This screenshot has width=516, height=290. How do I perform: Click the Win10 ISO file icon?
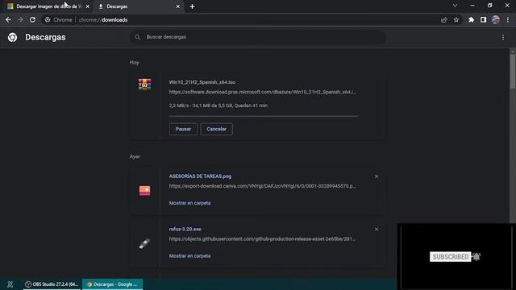click(144, 85)
